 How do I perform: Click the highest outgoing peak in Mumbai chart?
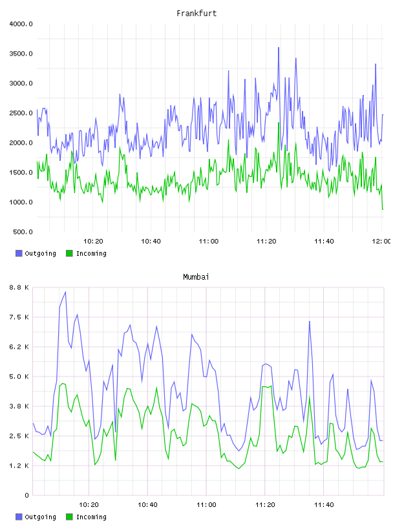point(65,292)
